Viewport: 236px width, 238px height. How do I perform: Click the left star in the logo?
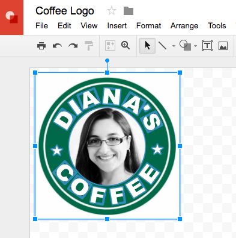[57, 151]
